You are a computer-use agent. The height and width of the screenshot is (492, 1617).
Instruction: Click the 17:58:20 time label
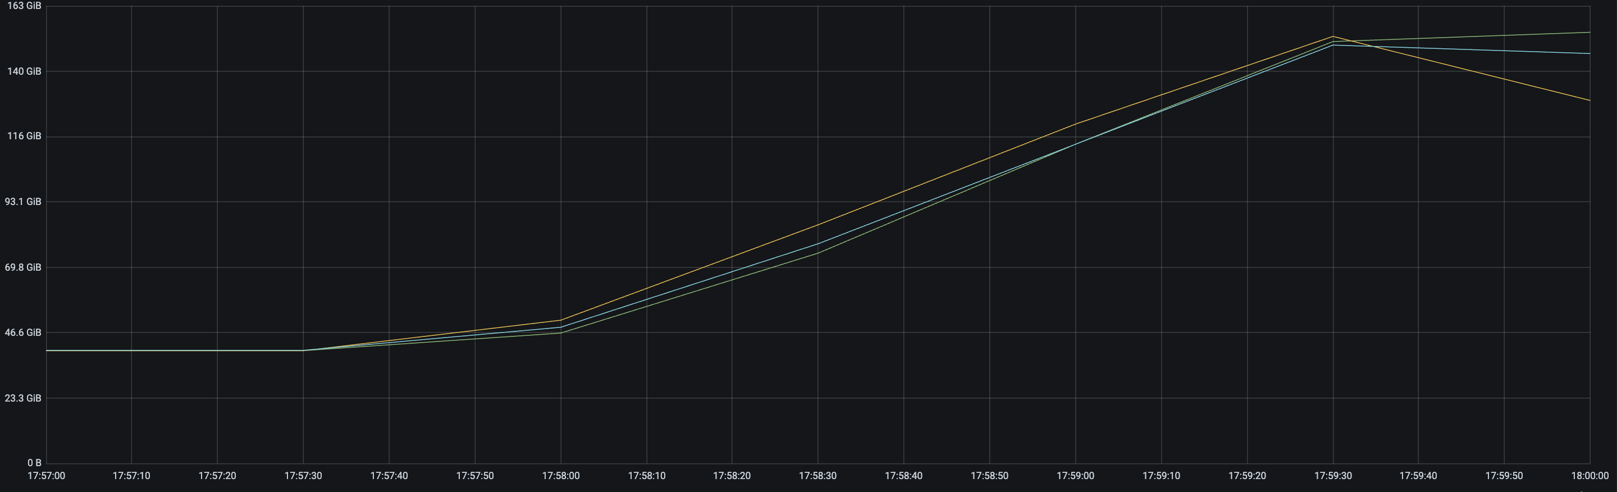732,476
